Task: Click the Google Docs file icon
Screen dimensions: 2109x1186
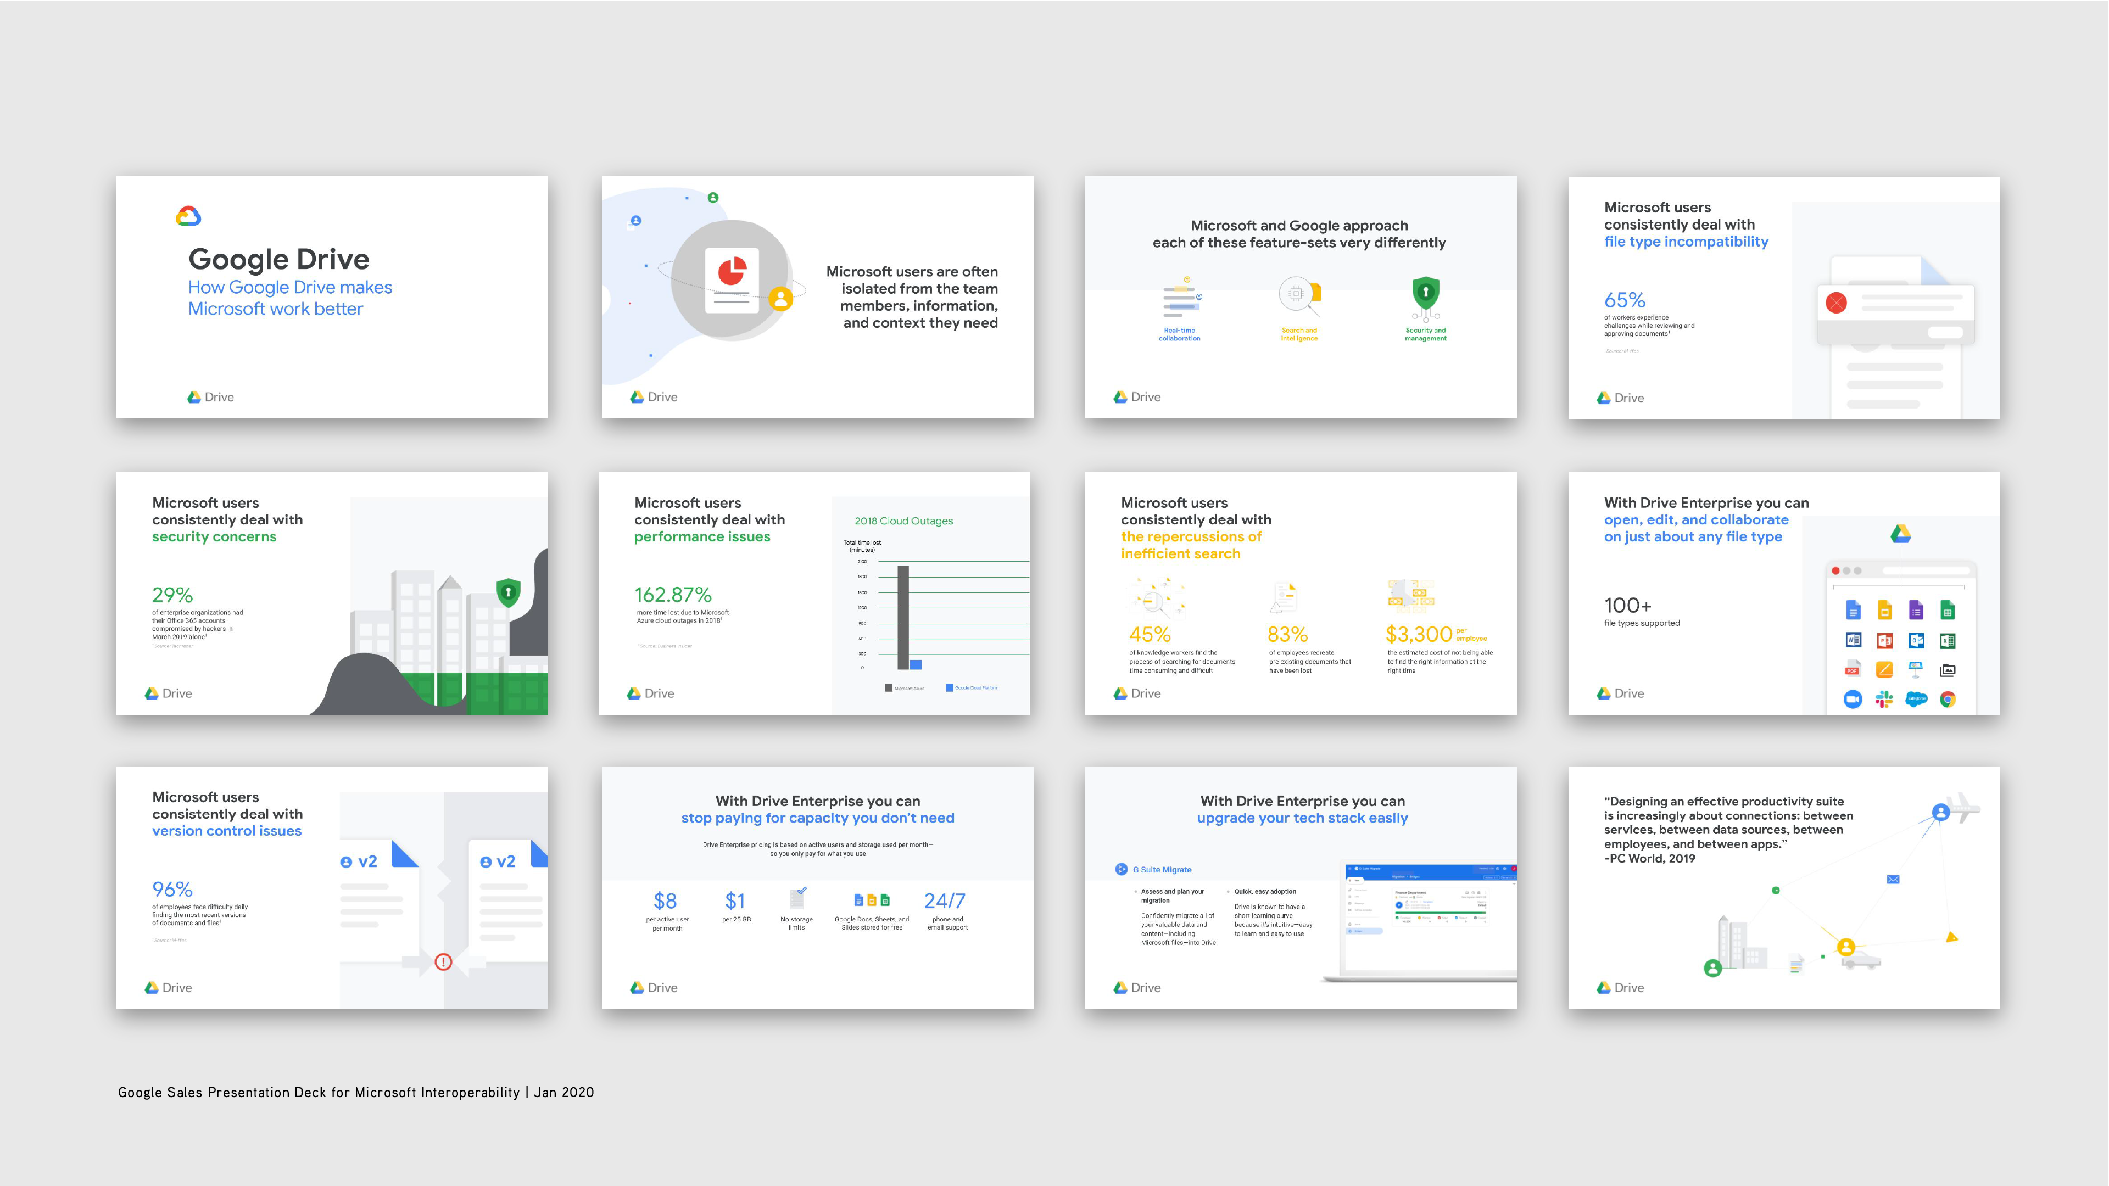Action: click(x=1853, y=610)
